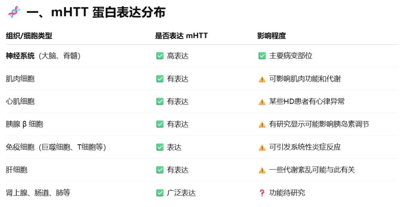Click warning icon beside 有研究显示可能影响胰岛素调节

coord(262,124)
